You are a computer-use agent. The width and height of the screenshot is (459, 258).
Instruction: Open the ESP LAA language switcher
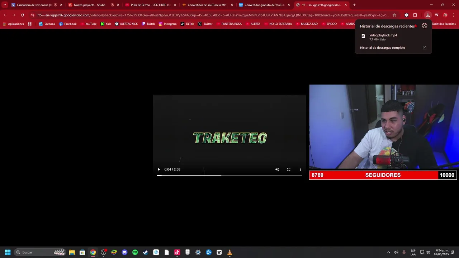pyautogui.click(x=413, y=252)
